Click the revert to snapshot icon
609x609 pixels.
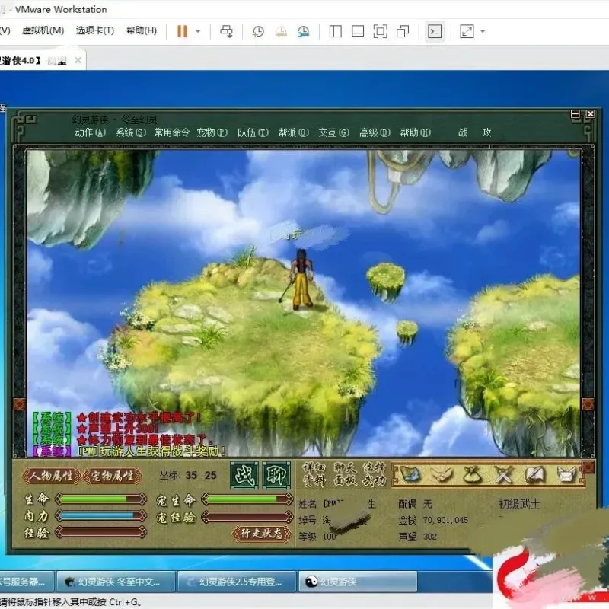click(x=281, y=31)
